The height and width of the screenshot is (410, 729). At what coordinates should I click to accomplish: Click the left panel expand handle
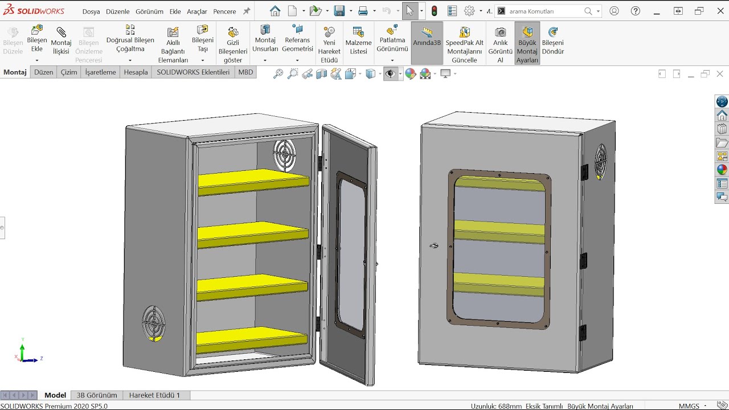[2, 228]
